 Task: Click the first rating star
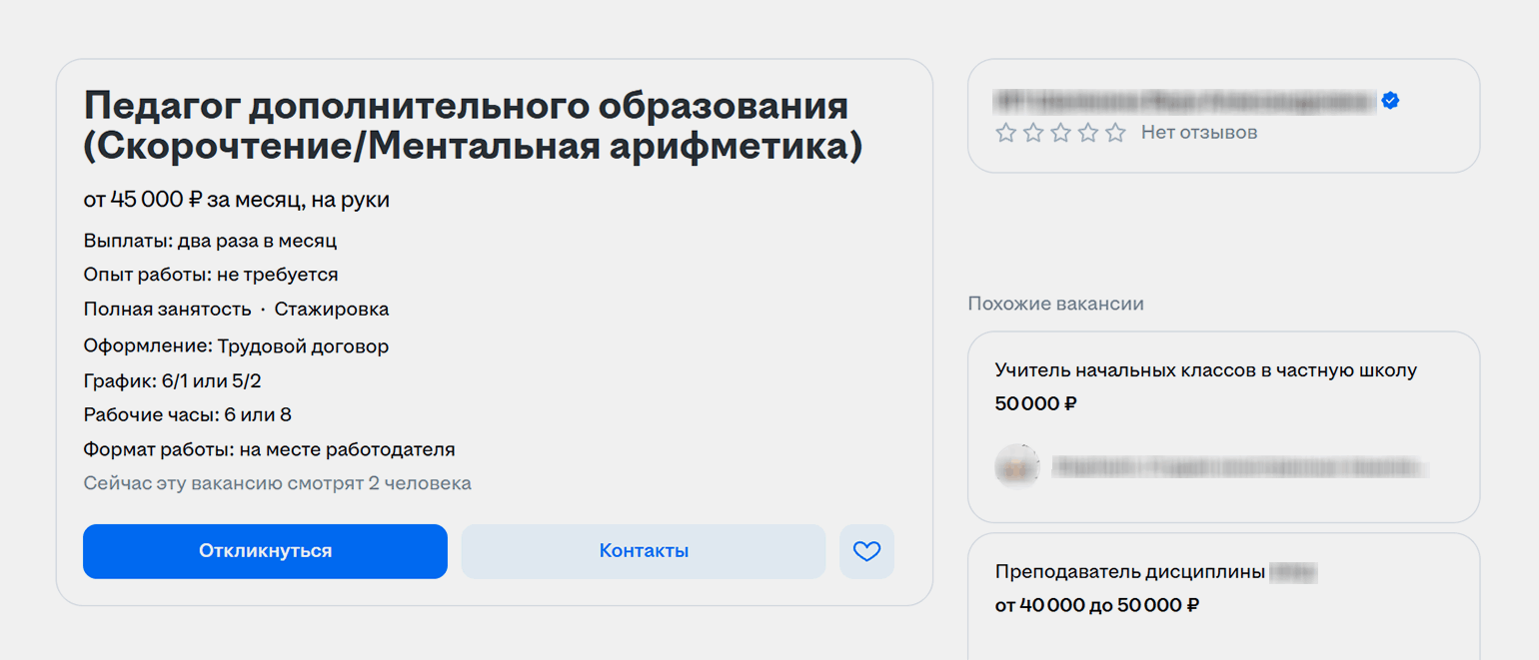tap(1005, 133)
